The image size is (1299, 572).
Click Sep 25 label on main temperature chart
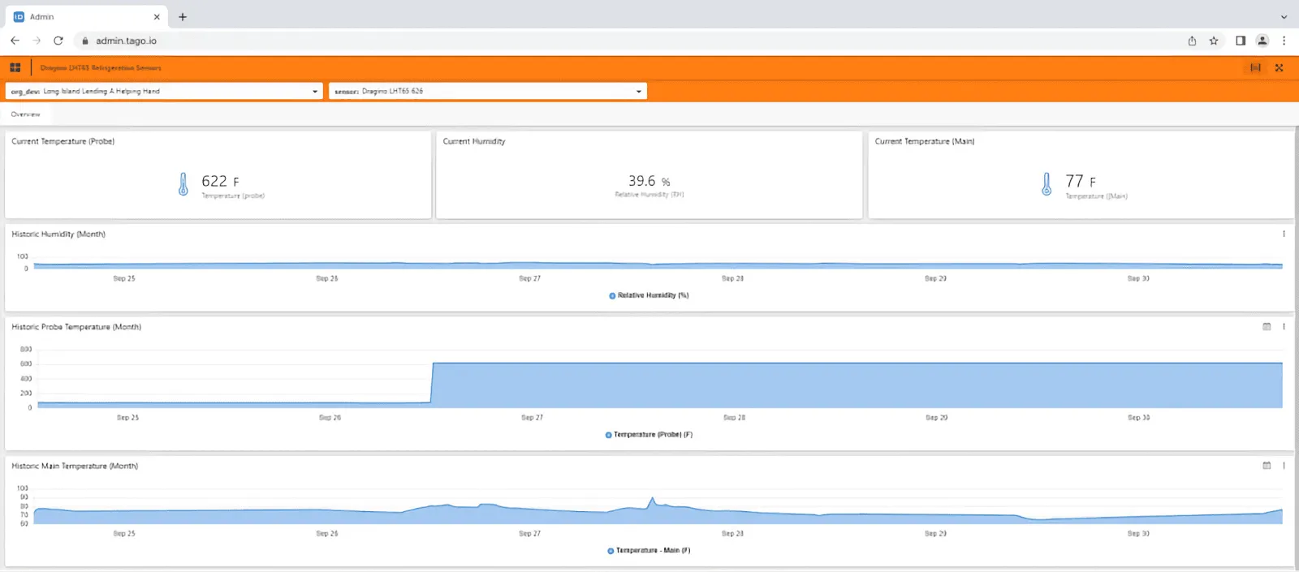point(124,534)
